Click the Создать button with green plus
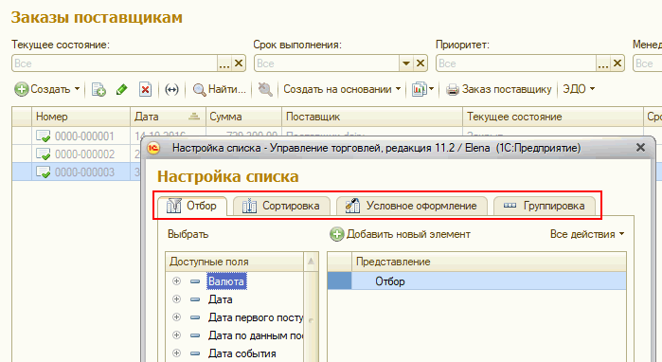The height and width of the screenshot is (362, 662). click(x=43, y=89)
